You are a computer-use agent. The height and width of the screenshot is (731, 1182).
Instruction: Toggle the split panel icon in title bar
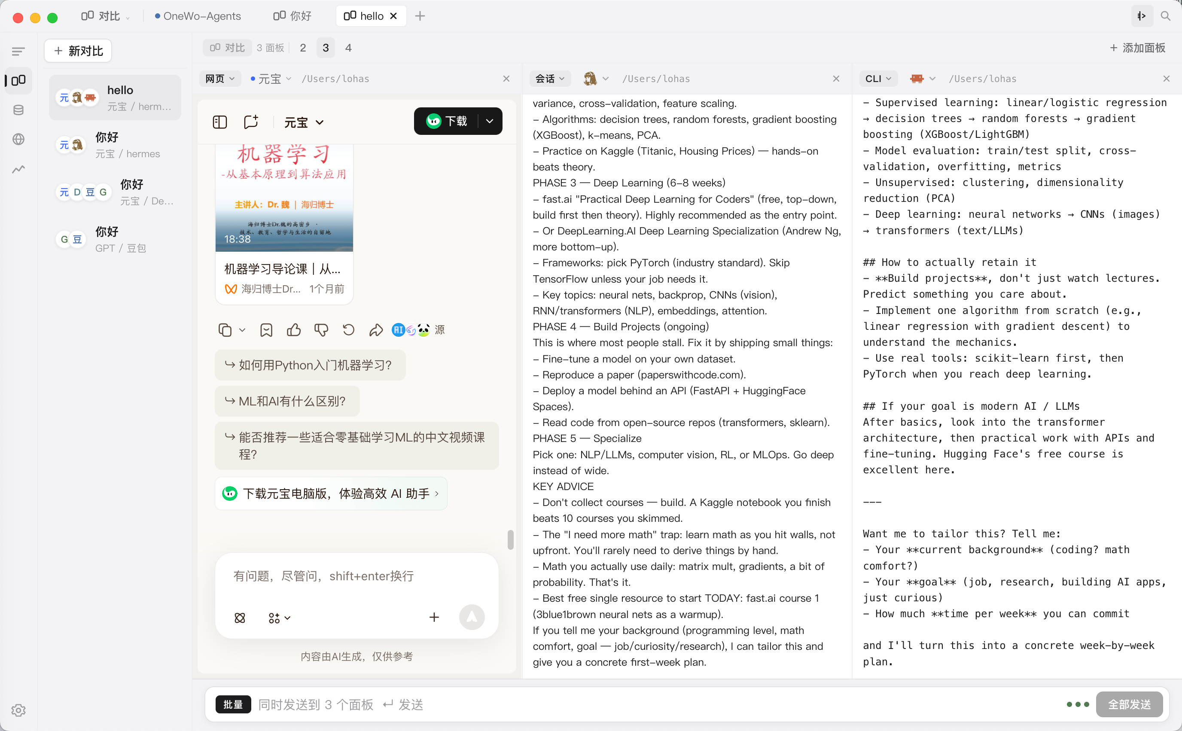point(1141,16)
